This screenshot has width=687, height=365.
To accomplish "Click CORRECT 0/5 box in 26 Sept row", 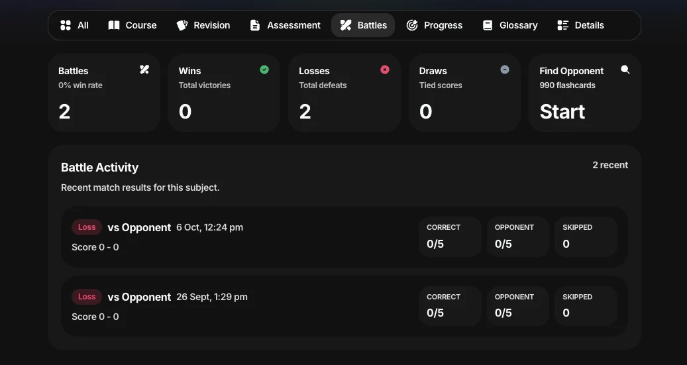I will click(x=450, y=306).
